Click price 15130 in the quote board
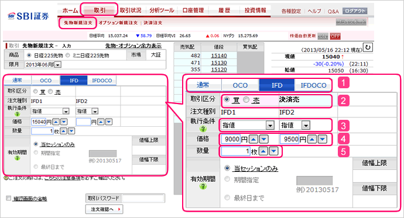Viewport: 404px width, 218px height. [x=219, y=63]
